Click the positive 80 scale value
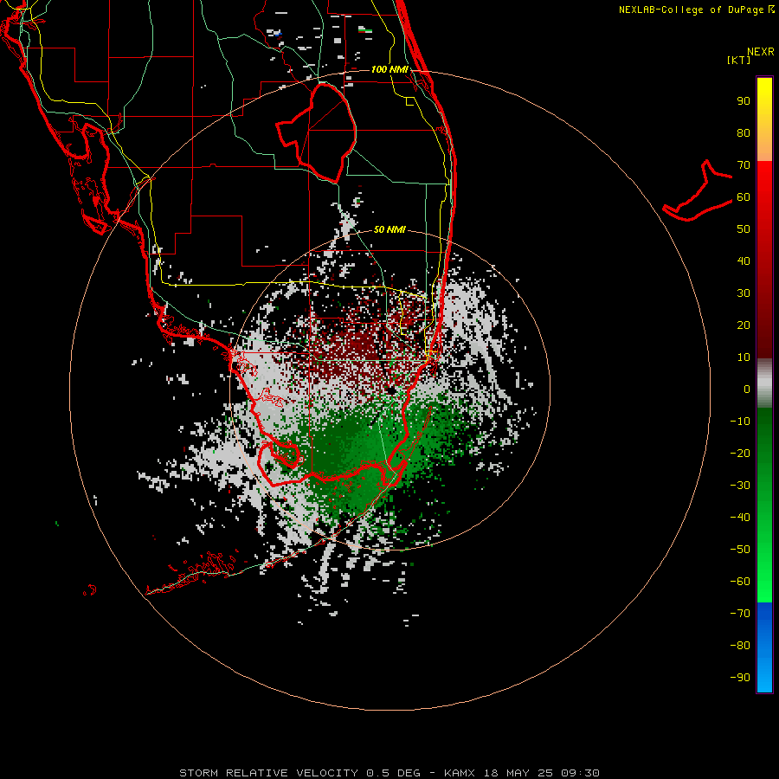This screenshot has width=779, height=779. pos(744,132)
